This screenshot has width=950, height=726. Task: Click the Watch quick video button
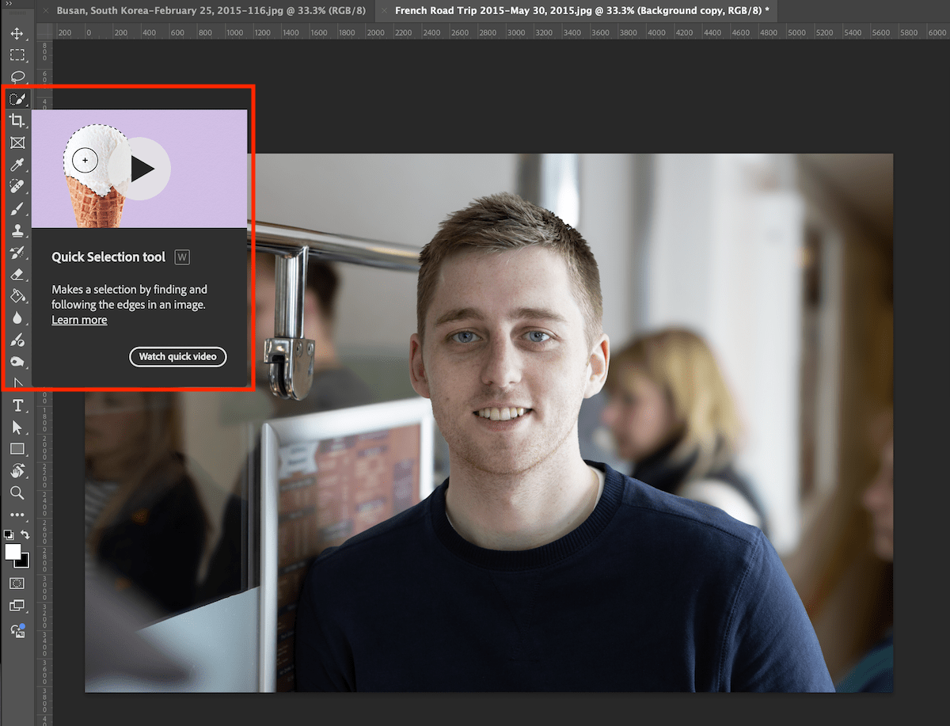177,357
